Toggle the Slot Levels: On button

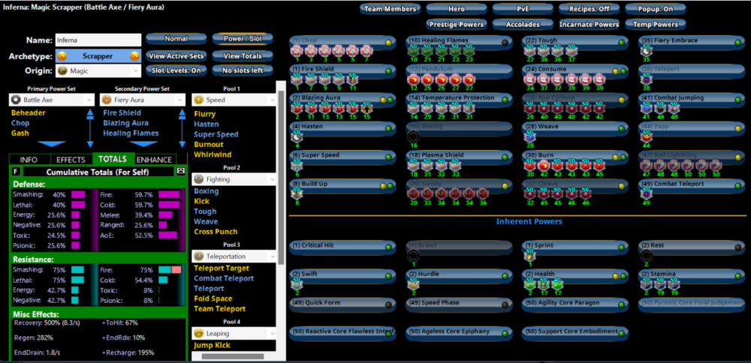click(x=176, y=70)
